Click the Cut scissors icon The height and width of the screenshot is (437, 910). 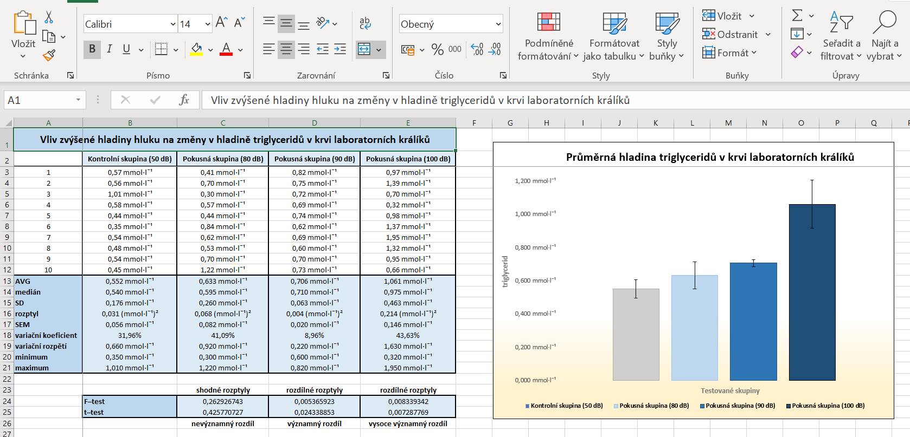pos(49,17)
